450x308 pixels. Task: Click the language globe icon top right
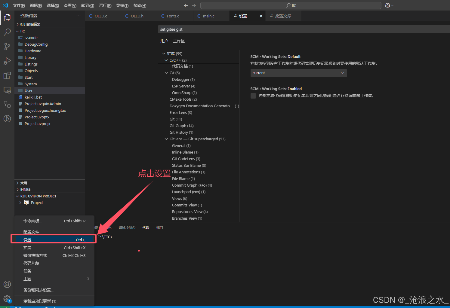pos(388,5)
